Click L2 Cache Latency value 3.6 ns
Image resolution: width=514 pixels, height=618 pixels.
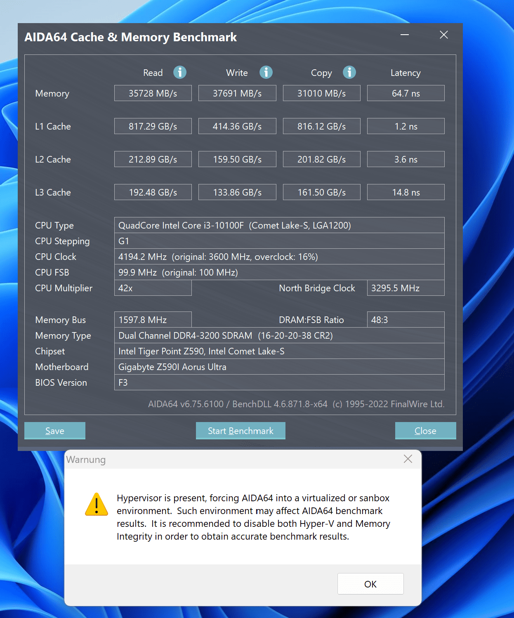[406, 159]
